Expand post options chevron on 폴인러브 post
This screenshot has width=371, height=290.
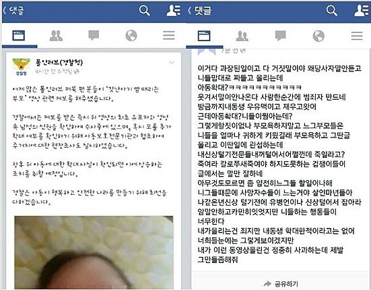172,63
